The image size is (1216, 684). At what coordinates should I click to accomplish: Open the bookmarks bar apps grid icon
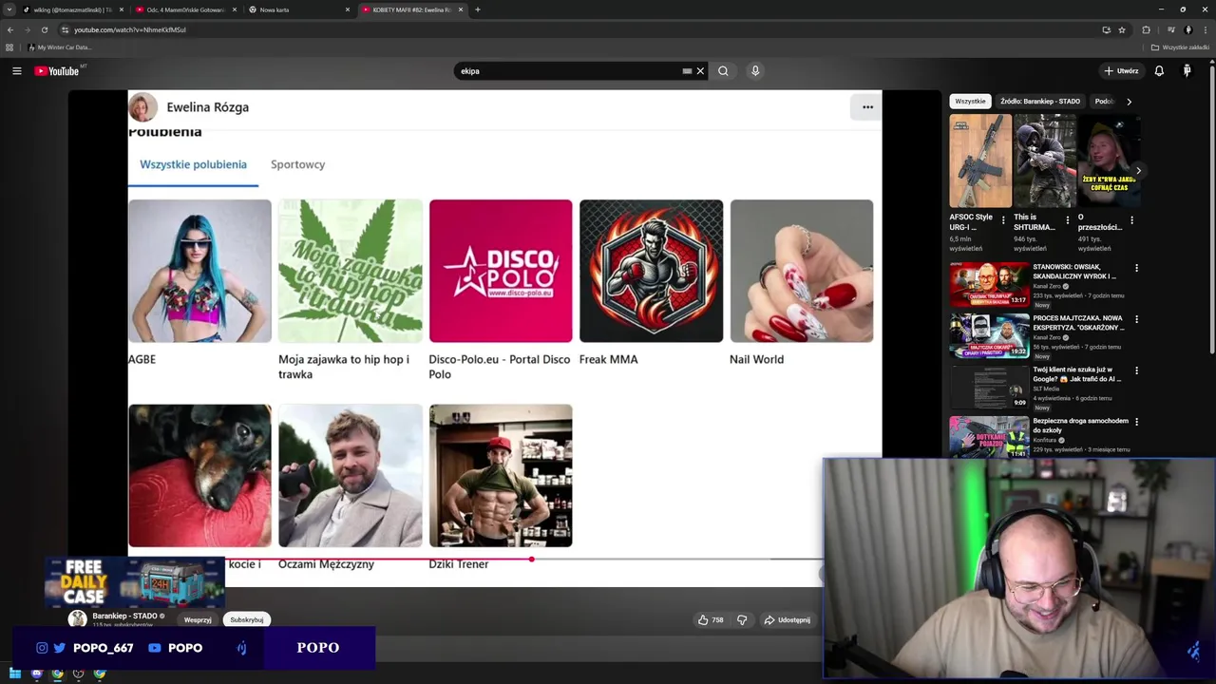(x=9, y=47)
